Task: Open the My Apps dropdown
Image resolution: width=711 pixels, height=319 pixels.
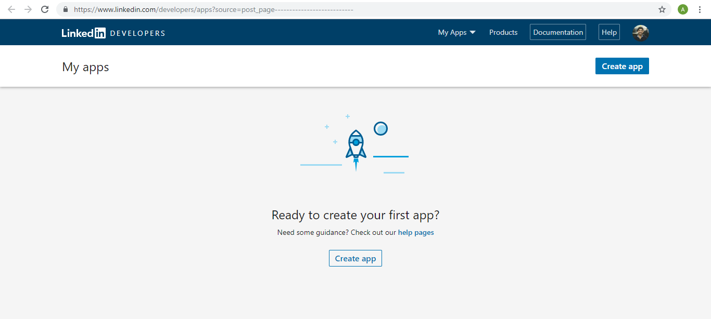Action: click(x=452, y=32)
